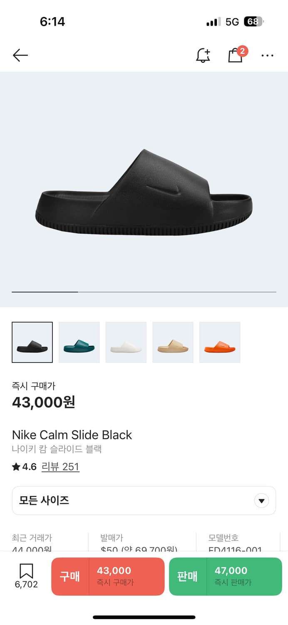
Task: Select the white slide color thumbnail
Action: [x=126, y=342]
